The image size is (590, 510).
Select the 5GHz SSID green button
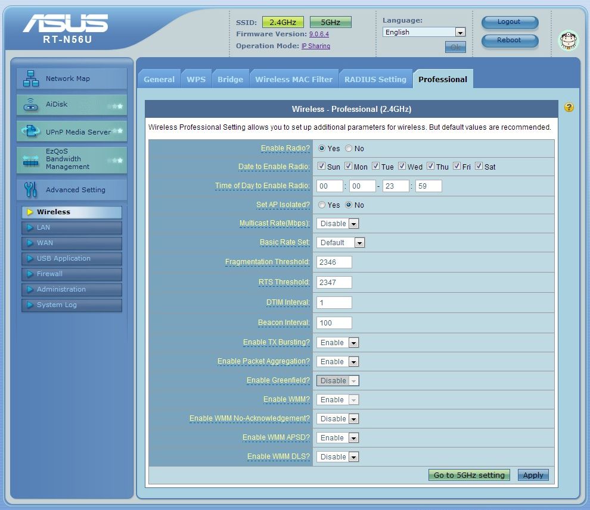pyautogui.click(x=330, y=22)
